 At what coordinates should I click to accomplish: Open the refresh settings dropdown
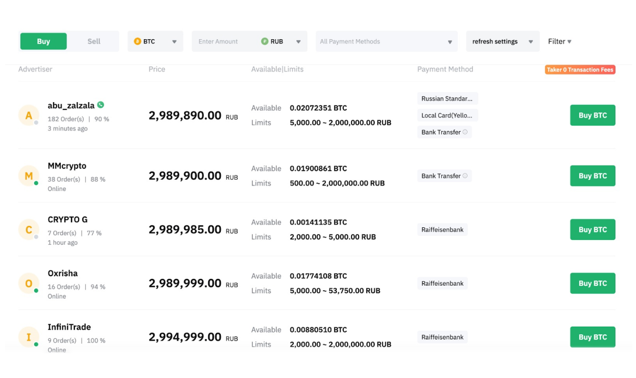[x=502, y=41]
